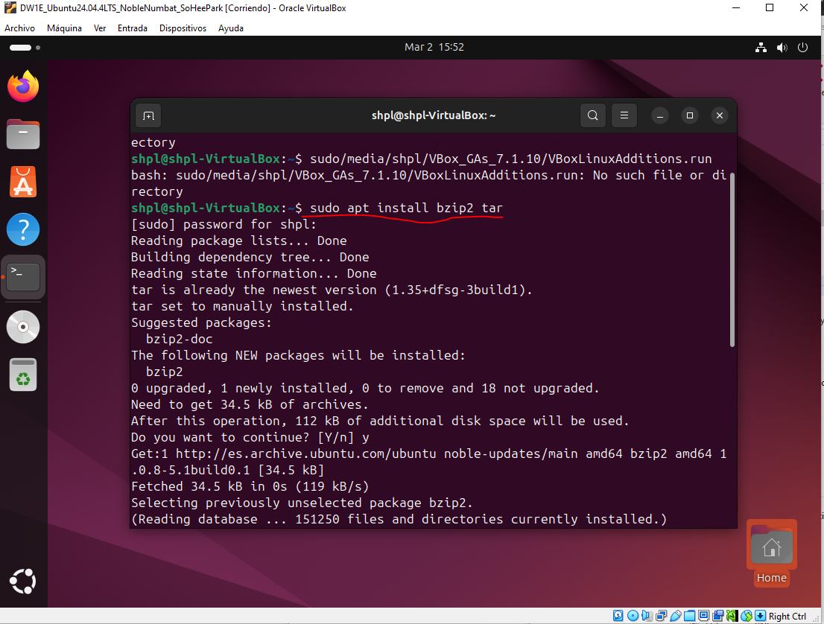This screenshot has height=624, width=824.
Task: Click the VirtualBox display indicator in the status bar
Action: (x=703, y=616)
